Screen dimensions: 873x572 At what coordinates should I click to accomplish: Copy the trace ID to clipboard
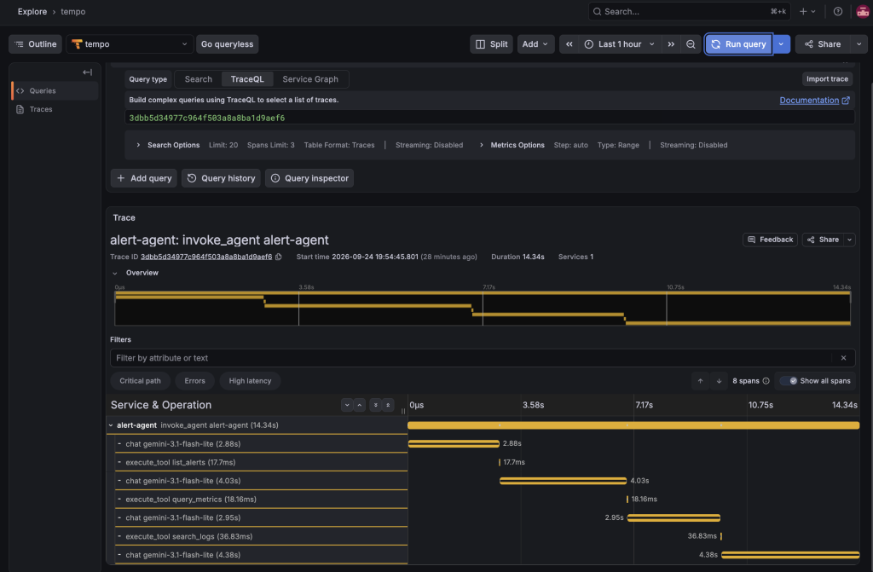tap(279, 257)
